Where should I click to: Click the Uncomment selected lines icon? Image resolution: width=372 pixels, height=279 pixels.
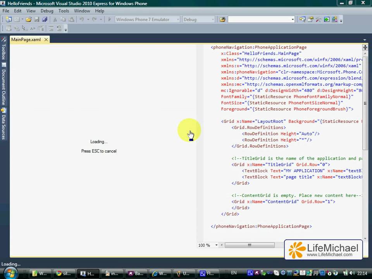coord(59,28)
